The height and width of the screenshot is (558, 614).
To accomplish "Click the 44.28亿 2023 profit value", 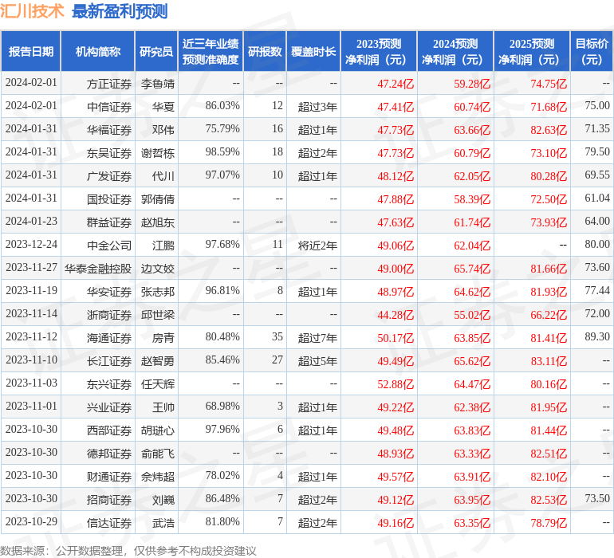I will click(396, 314).
